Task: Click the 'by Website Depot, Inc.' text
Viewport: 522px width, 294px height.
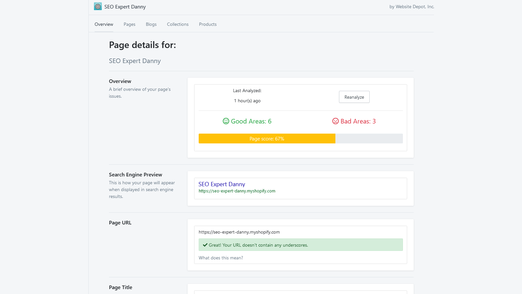Action: (412, 7)
